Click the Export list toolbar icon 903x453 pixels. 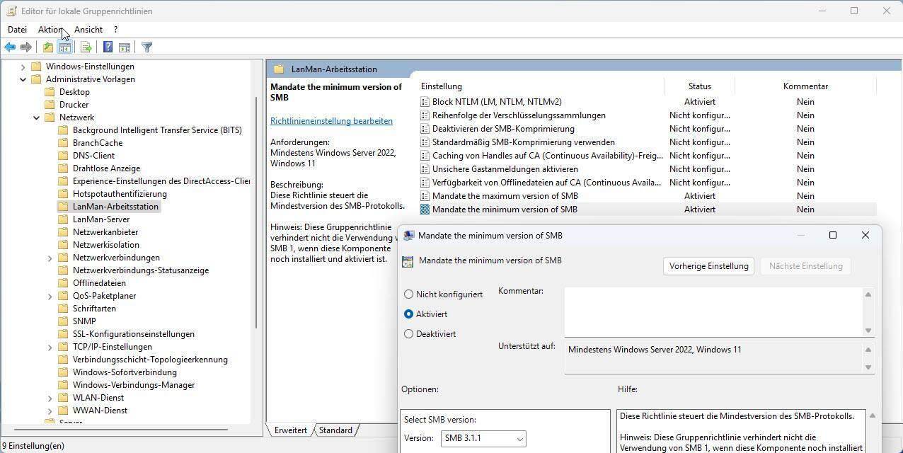(86, 47)
